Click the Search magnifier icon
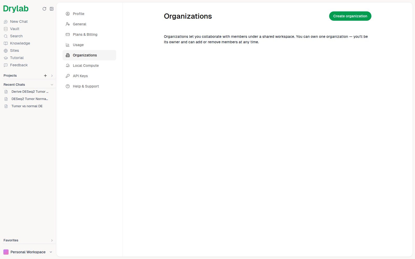415x259 pixels. coord(6,36)
